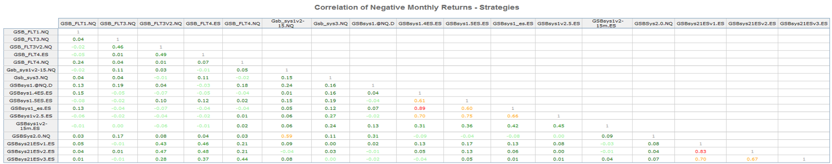Viewport: 832px width, 164px height.
Task: Select the GSB_FLT4.ES row label
Action: (x=31, y=54)
